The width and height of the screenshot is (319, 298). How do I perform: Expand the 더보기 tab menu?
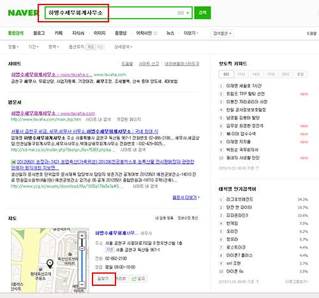click(x=191, y=33)
